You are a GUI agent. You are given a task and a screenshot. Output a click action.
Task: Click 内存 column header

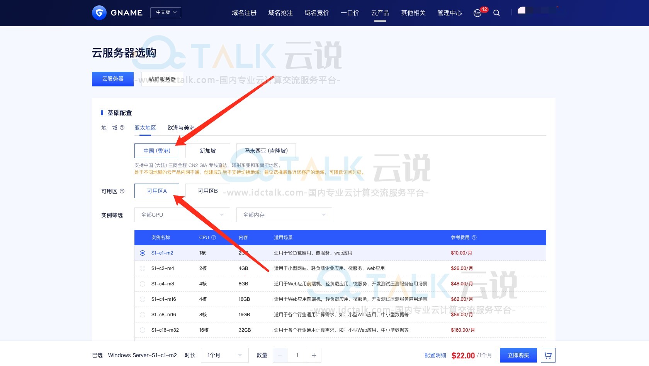(x=243, y=238)
